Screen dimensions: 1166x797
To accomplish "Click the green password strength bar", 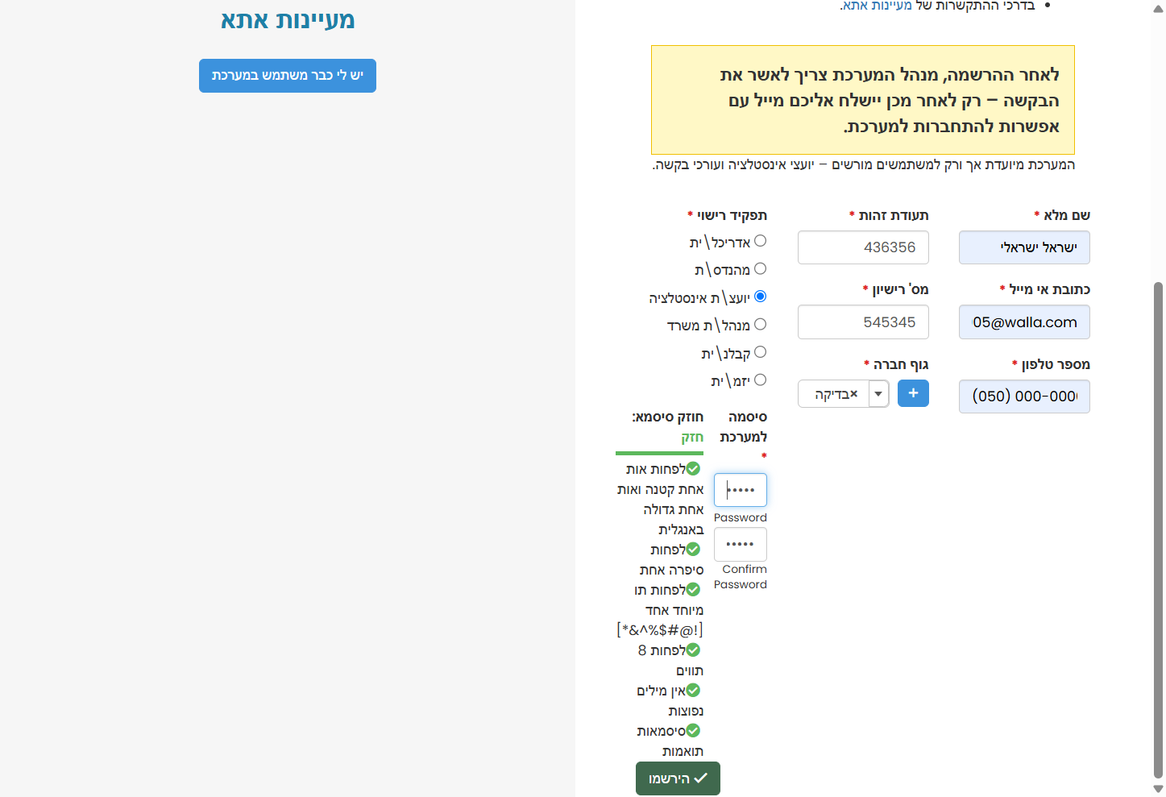I will 659,453.
